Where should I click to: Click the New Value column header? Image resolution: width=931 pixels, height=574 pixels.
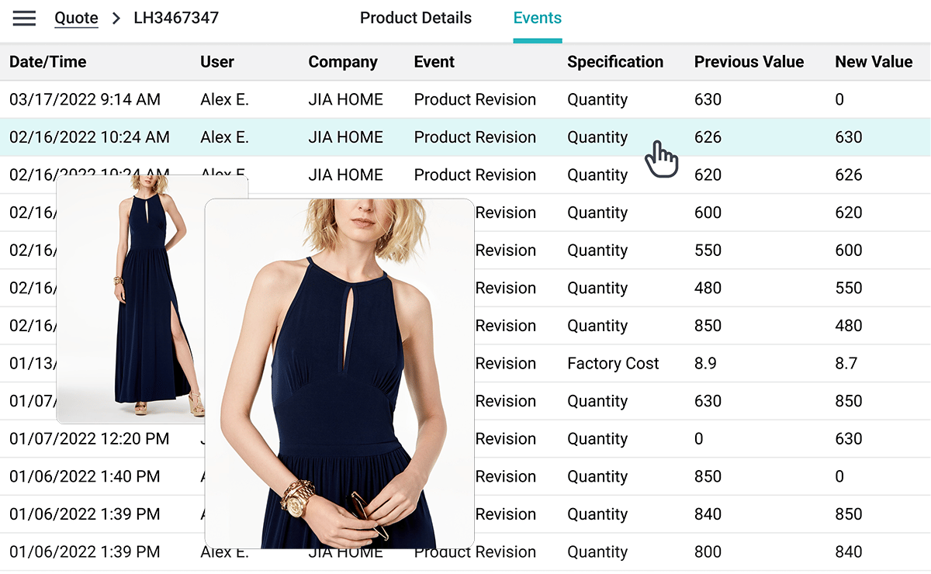(x=873, y=62)
